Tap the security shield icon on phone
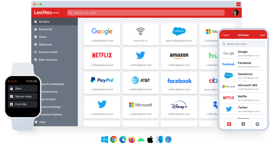 tap(243, 124)
